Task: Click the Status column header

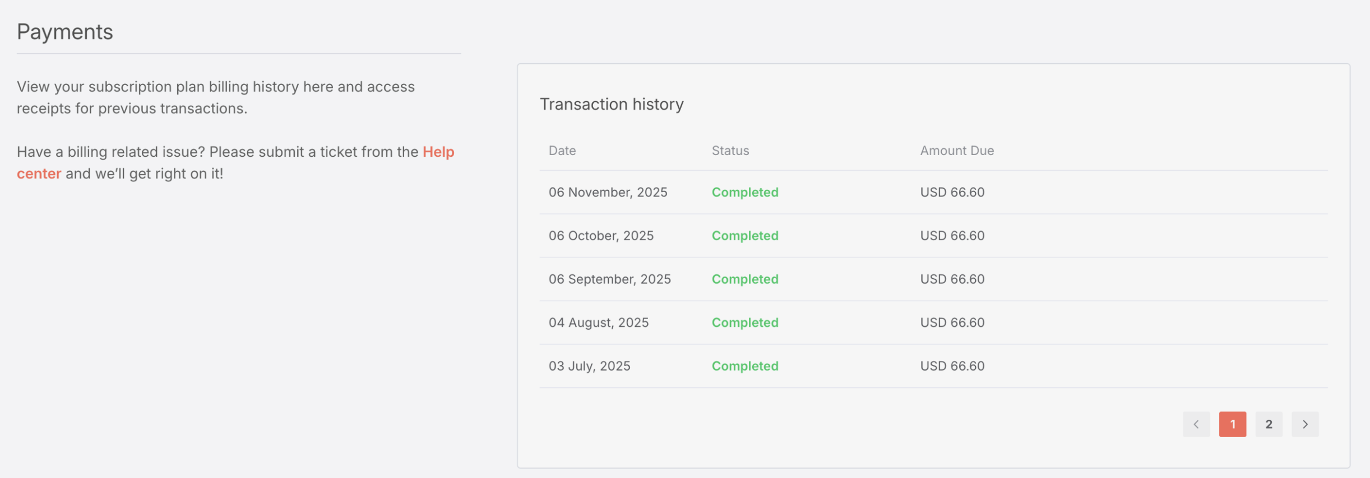Action: 730,151
